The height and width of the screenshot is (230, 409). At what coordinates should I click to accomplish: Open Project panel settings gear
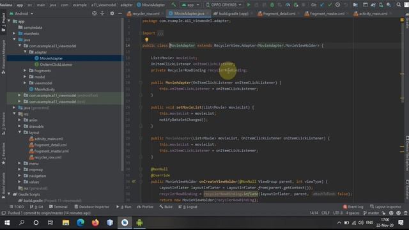112,13
